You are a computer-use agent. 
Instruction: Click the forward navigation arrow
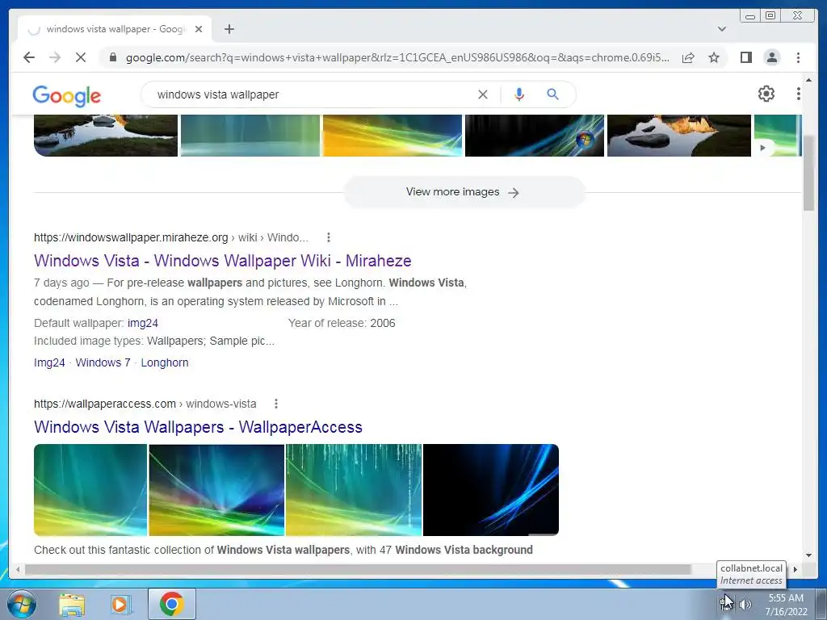[55, 57]
